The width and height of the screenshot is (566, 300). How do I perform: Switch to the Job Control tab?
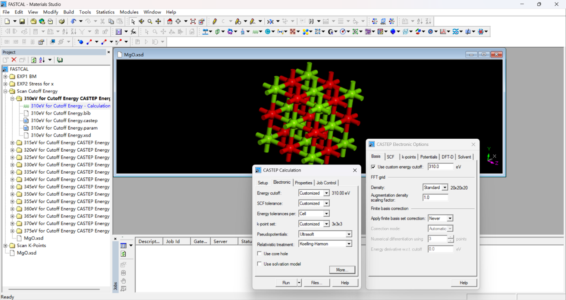pos(326,183)
